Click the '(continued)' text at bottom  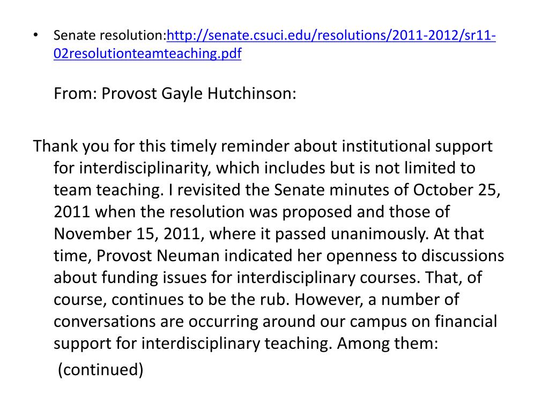click(x=100, y=370)
